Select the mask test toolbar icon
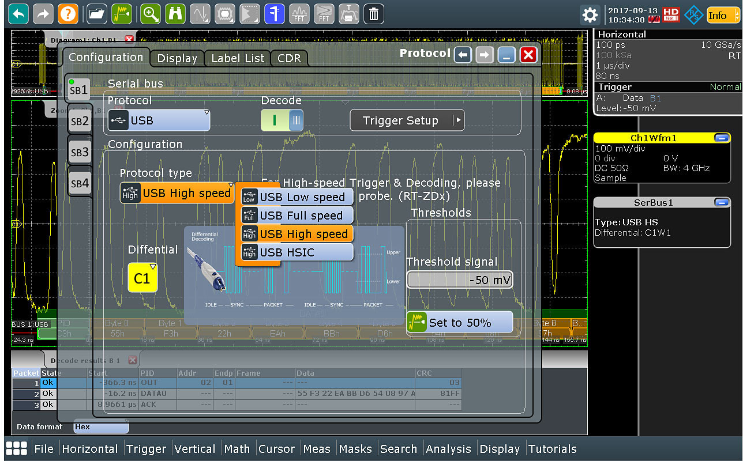Viewport: 743px width, 461px height. coord(225,13)
